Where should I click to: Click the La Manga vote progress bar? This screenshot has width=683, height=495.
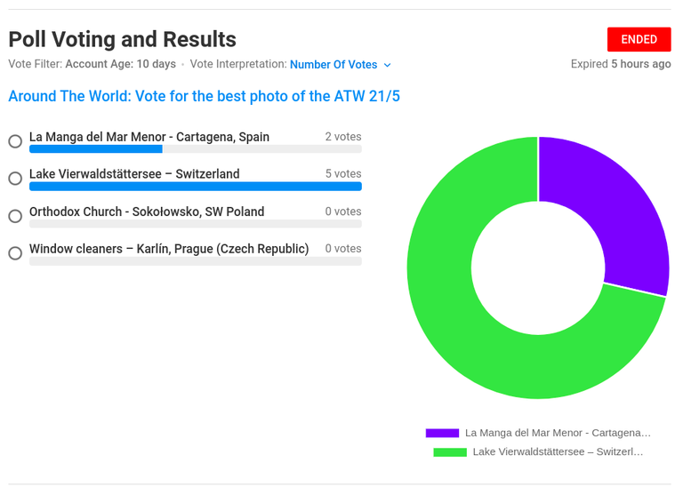196,149
